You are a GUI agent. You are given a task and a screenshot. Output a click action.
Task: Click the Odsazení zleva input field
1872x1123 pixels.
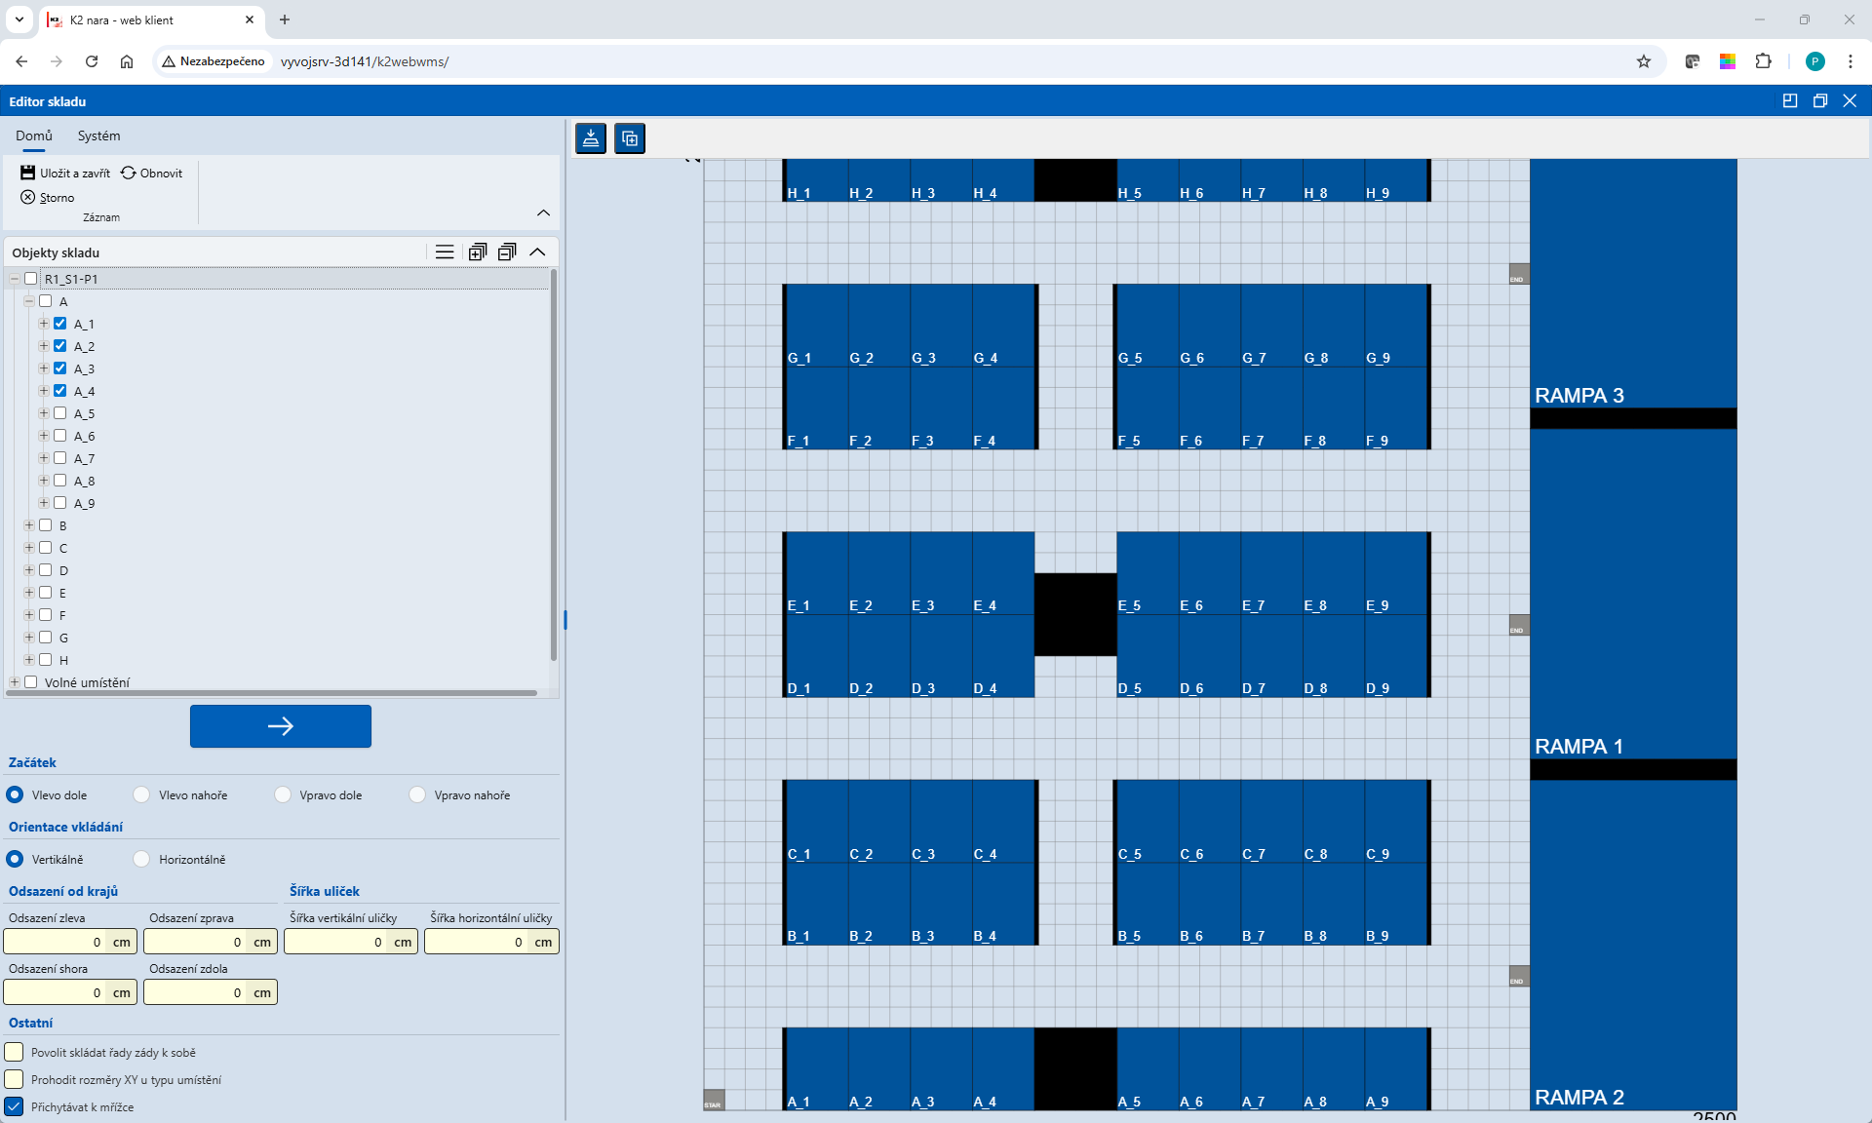click(55, 942)
